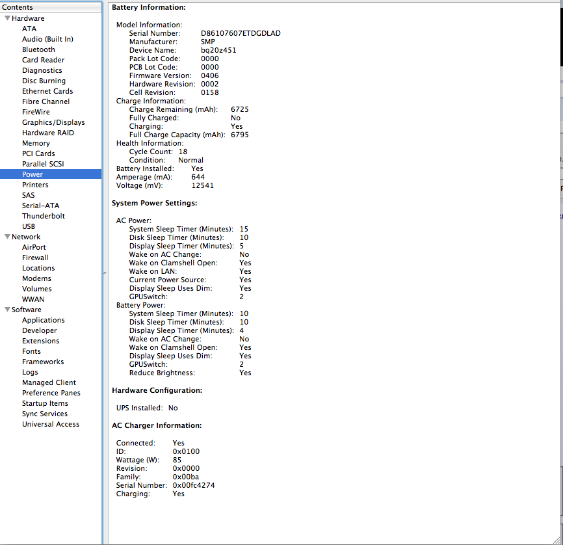The image size is (563, 545).
Task: Collapse the Hardware category triangle
Action: click(x=7, y=18)
